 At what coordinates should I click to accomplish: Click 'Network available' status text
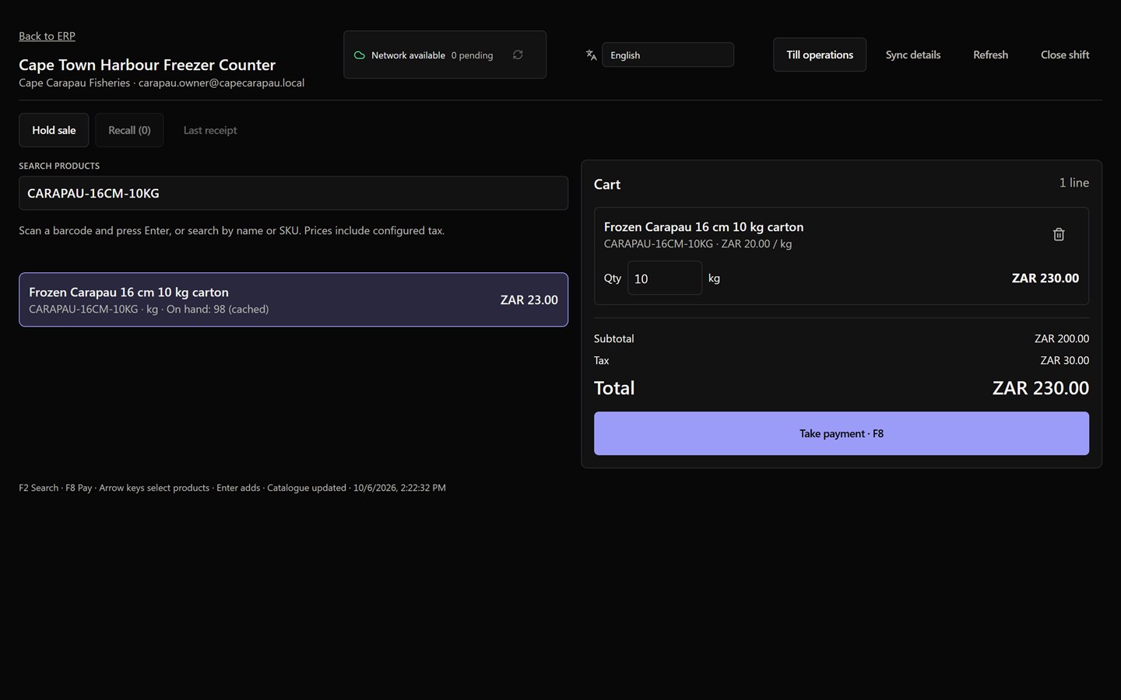pyautogui.click(x=408, y=56)
